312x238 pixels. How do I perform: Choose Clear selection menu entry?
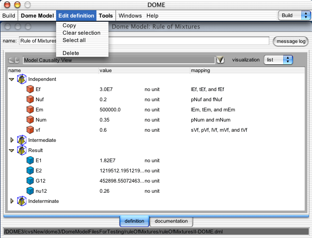pyautogui.click(x=83, y=33)
